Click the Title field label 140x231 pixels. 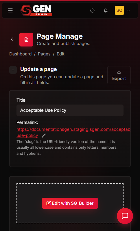[21, 100]
